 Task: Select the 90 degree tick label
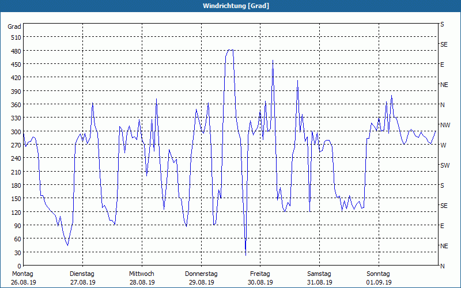point(18,226)
